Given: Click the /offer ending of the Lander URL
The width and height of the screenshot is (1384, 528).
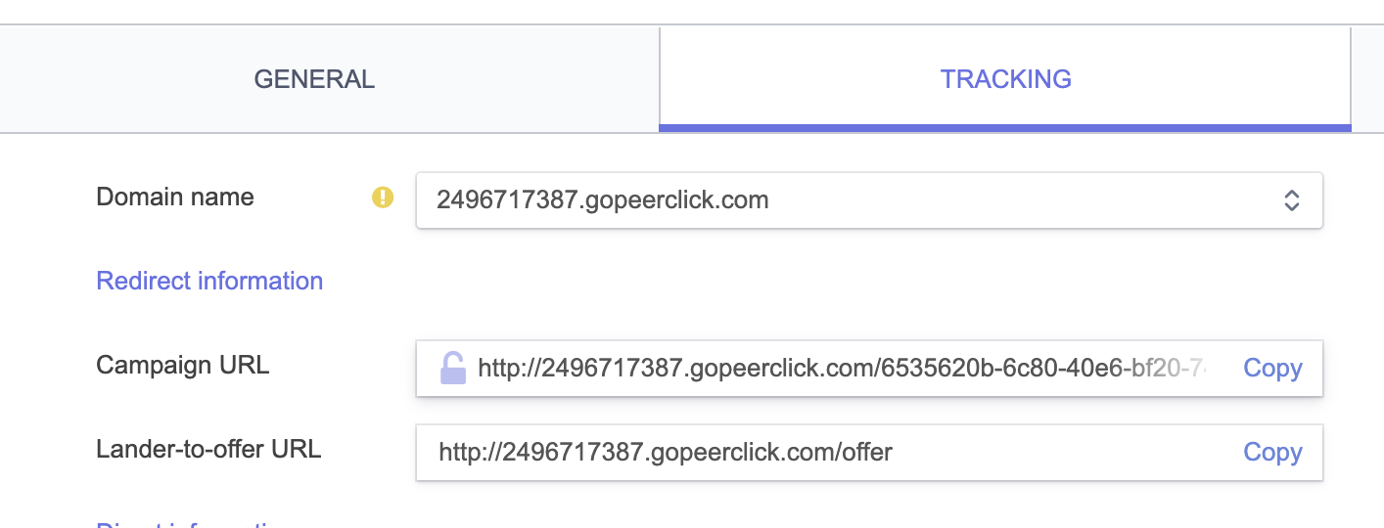Looking at the screenshot, I should point(865,453).
